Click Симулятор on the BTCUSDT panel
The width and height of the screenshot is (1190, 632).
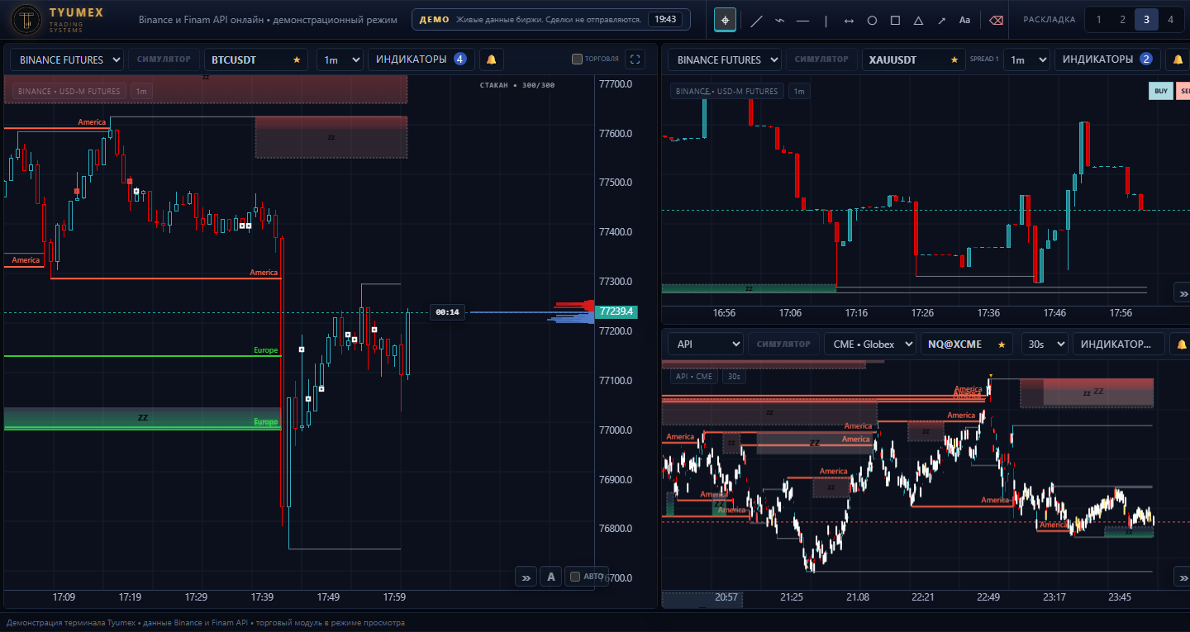[164, 59]
